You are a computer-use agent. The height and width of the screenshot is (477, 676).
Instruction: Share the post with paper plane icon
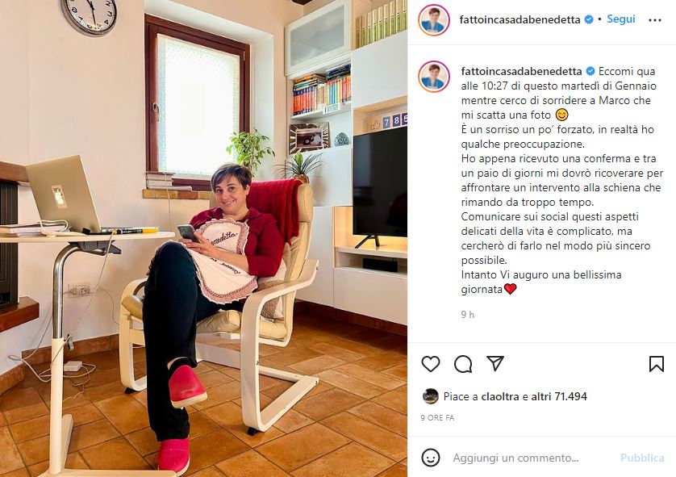point(495,363)
